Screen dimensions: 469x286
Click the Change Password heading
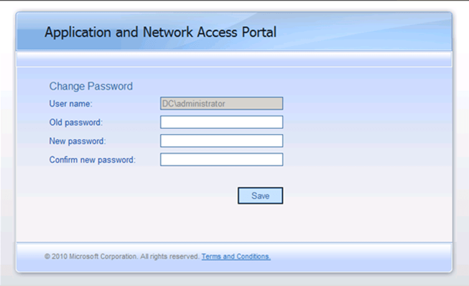pyautogui.click(x=91, y=86)
